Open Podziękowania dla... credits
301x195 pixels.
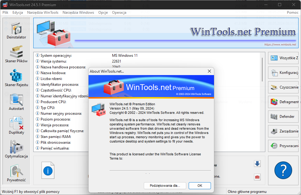[x=165, y=186]
